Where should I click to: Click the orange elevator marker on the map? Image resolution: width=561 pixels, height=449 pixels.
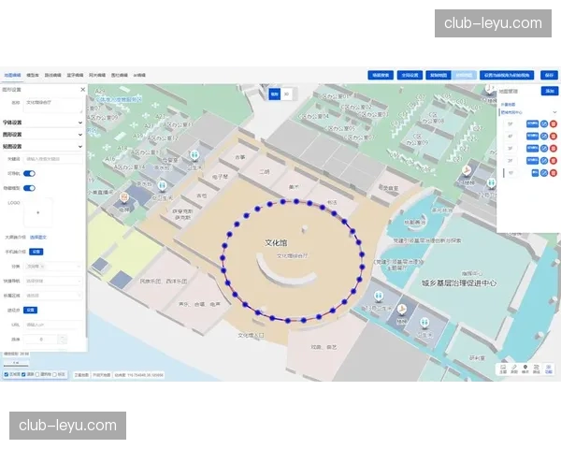[123, 197]
